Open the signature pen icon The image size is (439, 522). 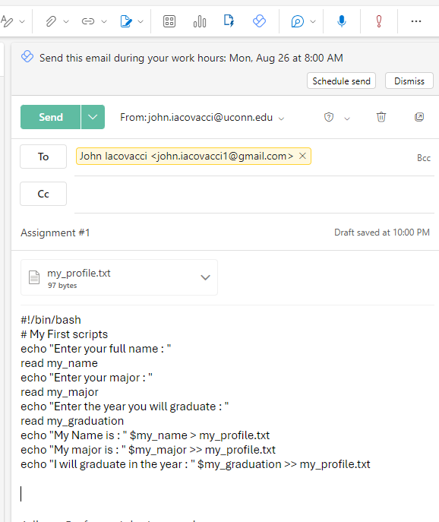[126, 21]
